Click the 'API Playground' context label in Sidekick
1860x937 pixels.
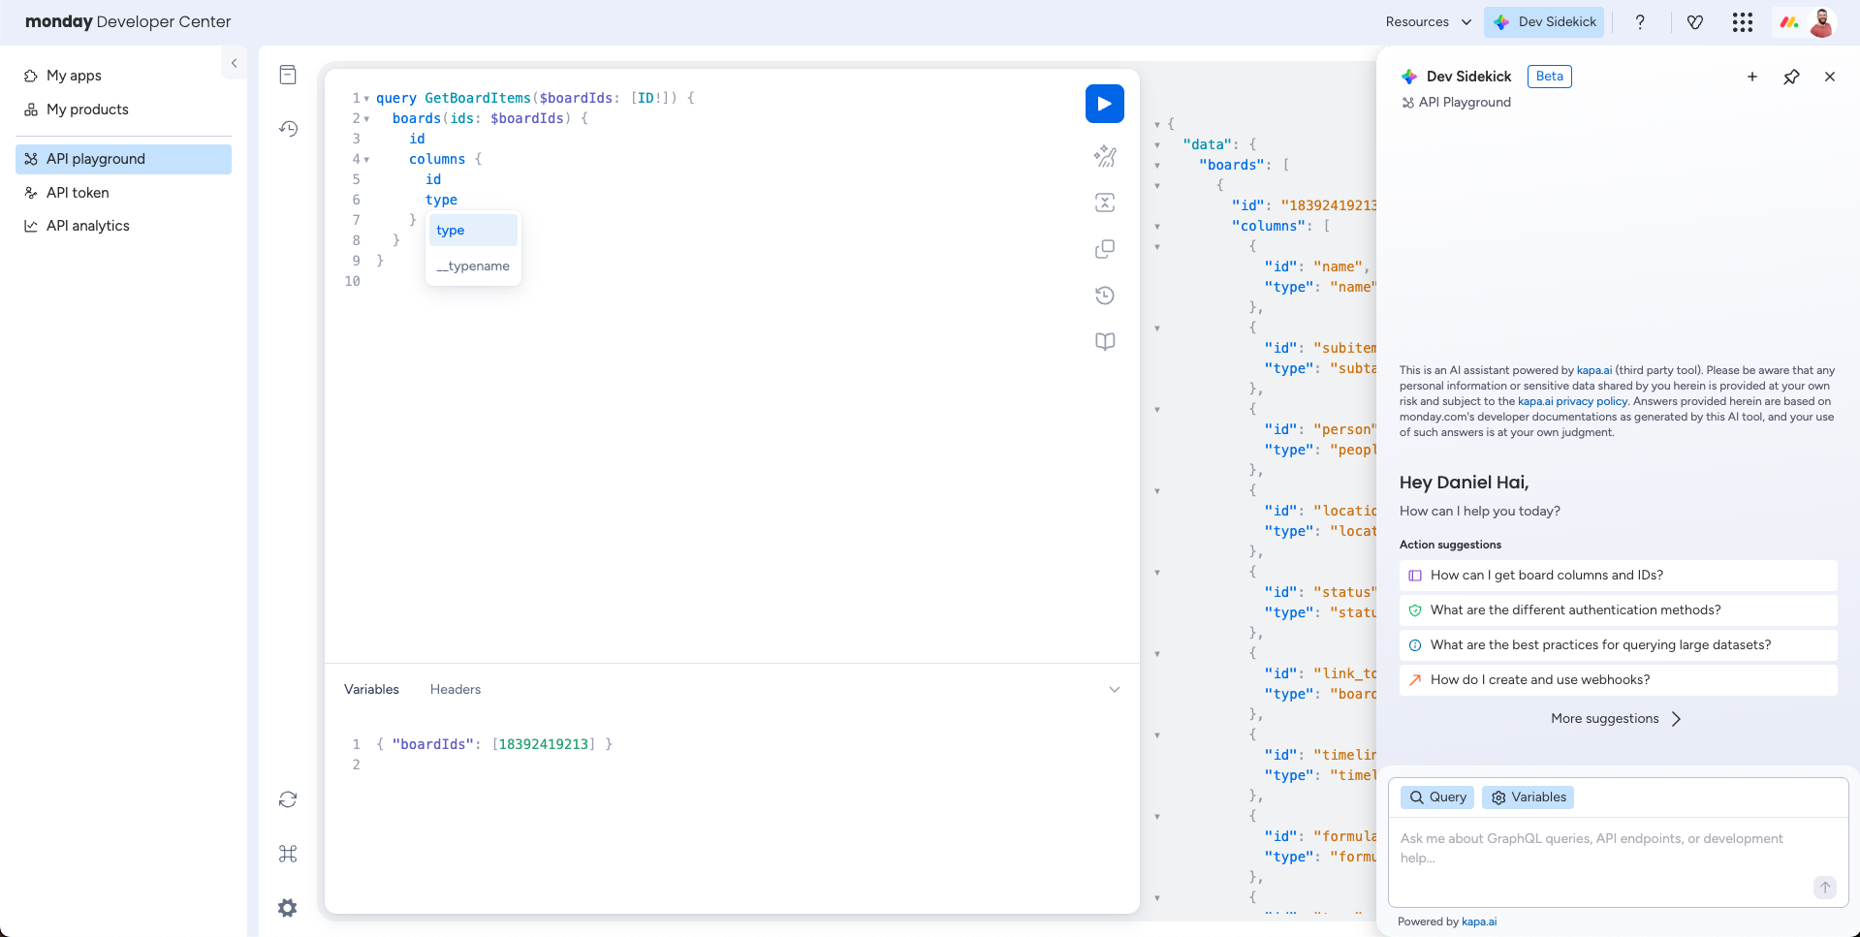tap(1456, 103)
